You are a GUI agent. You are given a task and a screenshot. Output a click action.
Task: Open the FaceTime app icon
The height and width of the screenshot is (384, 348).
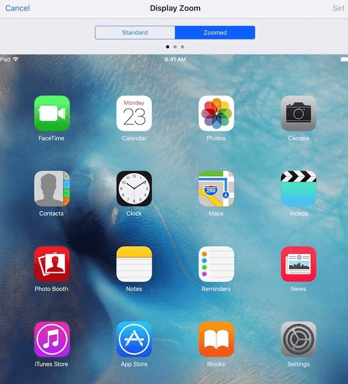coord(52,114)
